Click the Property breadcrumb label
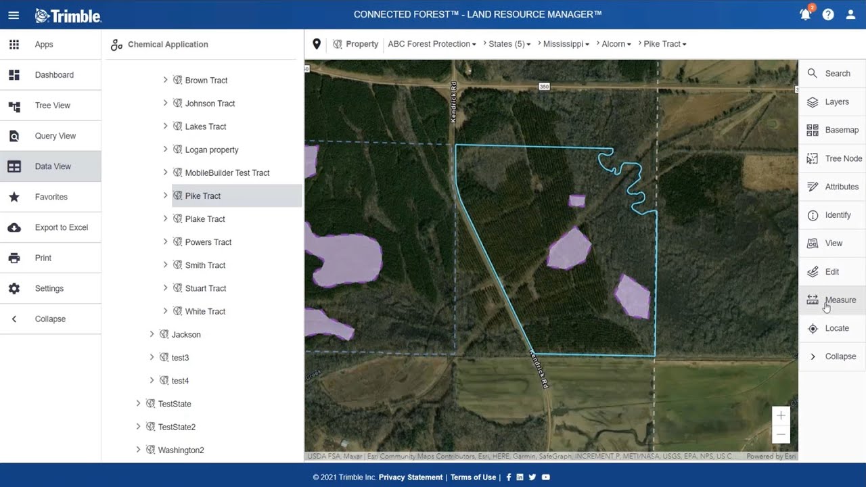 pyautogui.click(x=362, y=44)
